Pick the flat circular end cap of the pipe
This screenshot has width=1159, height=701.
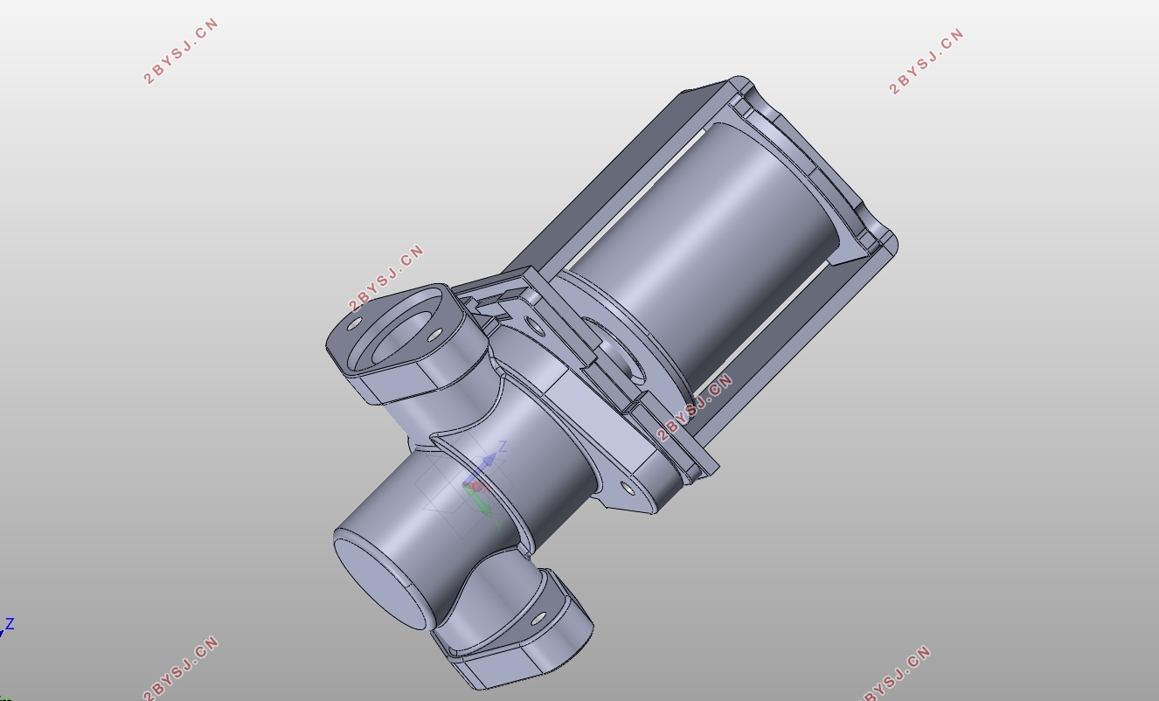(x=380, y=583)
